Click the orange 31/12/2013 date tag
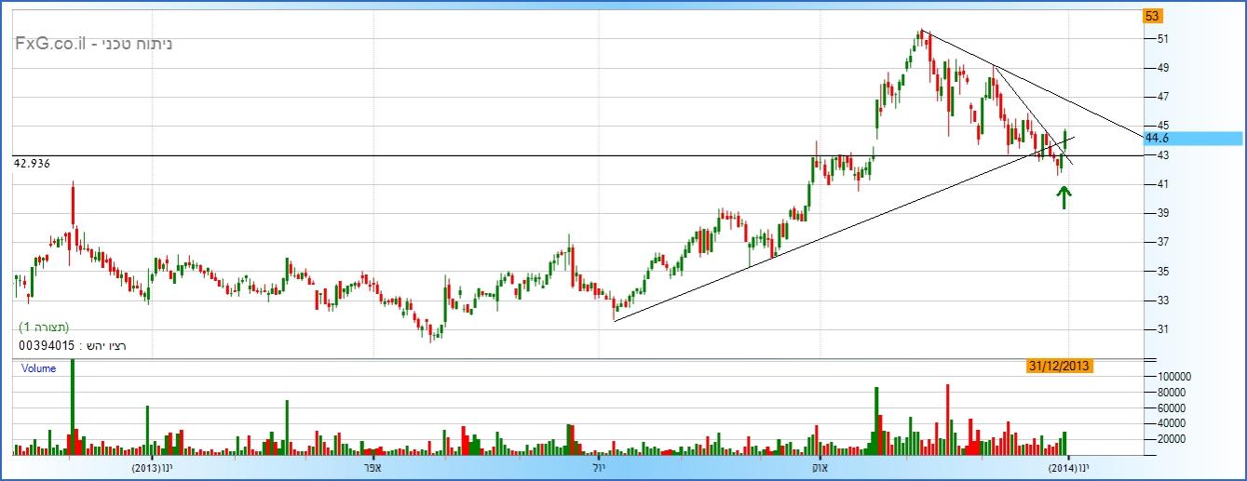This screenshot has height=481, width=1247. coord(1060,367)
